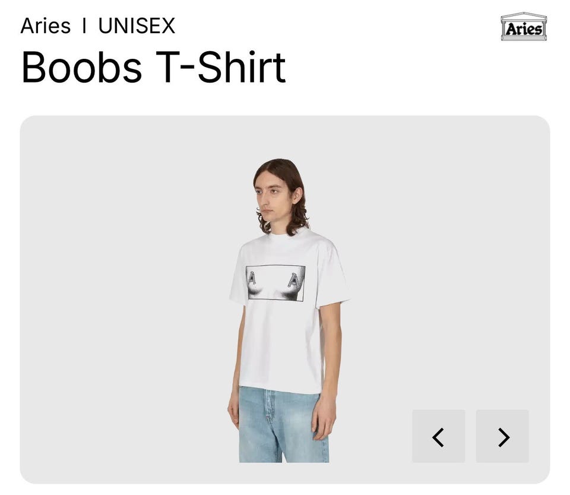Click the word T-Shirt in the title
This screenshot has width=570, height=495.
[221, 68]
